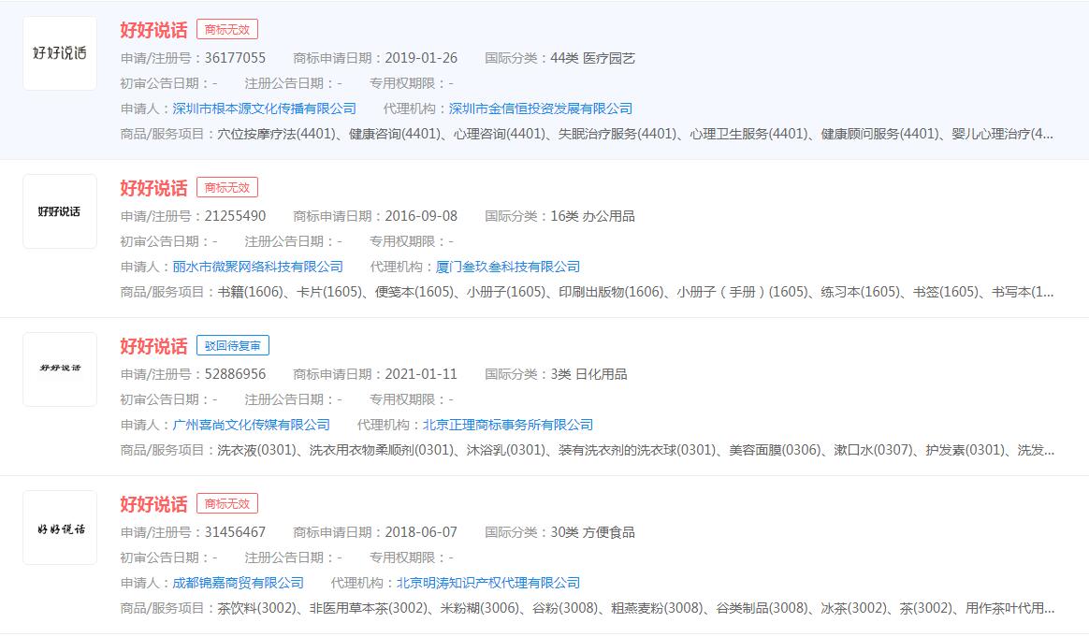
Task: Open applicant 深圳市根本源文化传播有限公司
Action: tap(264, 109)
